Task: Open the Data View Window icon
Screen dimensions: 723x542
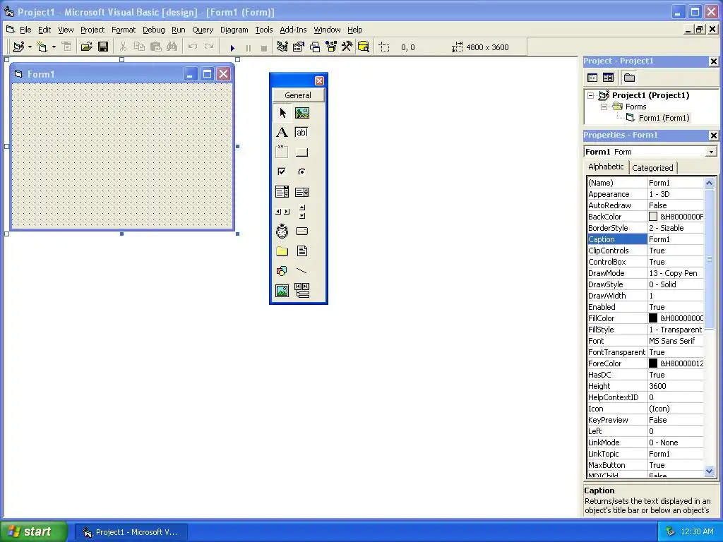Action: pyautogui.click(x=364, y=47)
